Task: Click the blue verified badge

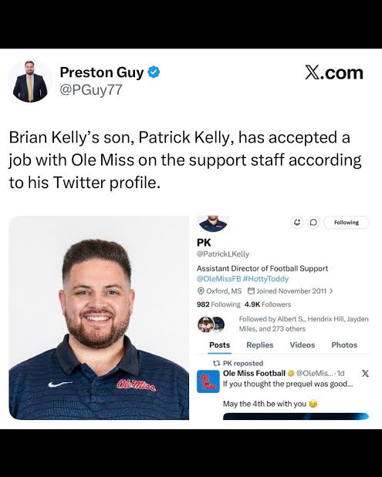Action: point(154,72)
